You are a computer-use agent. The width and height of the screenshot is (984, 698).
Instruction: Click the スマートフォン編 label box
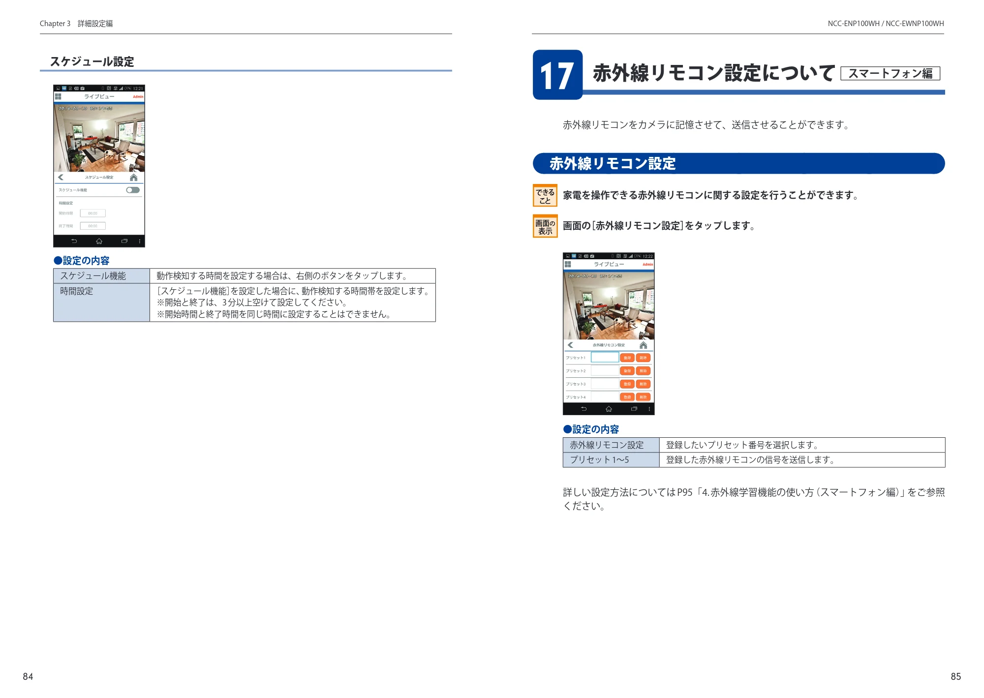click(891, 73)
